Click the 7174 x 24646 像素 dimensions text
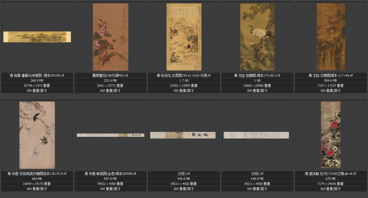 click(331, 184)
